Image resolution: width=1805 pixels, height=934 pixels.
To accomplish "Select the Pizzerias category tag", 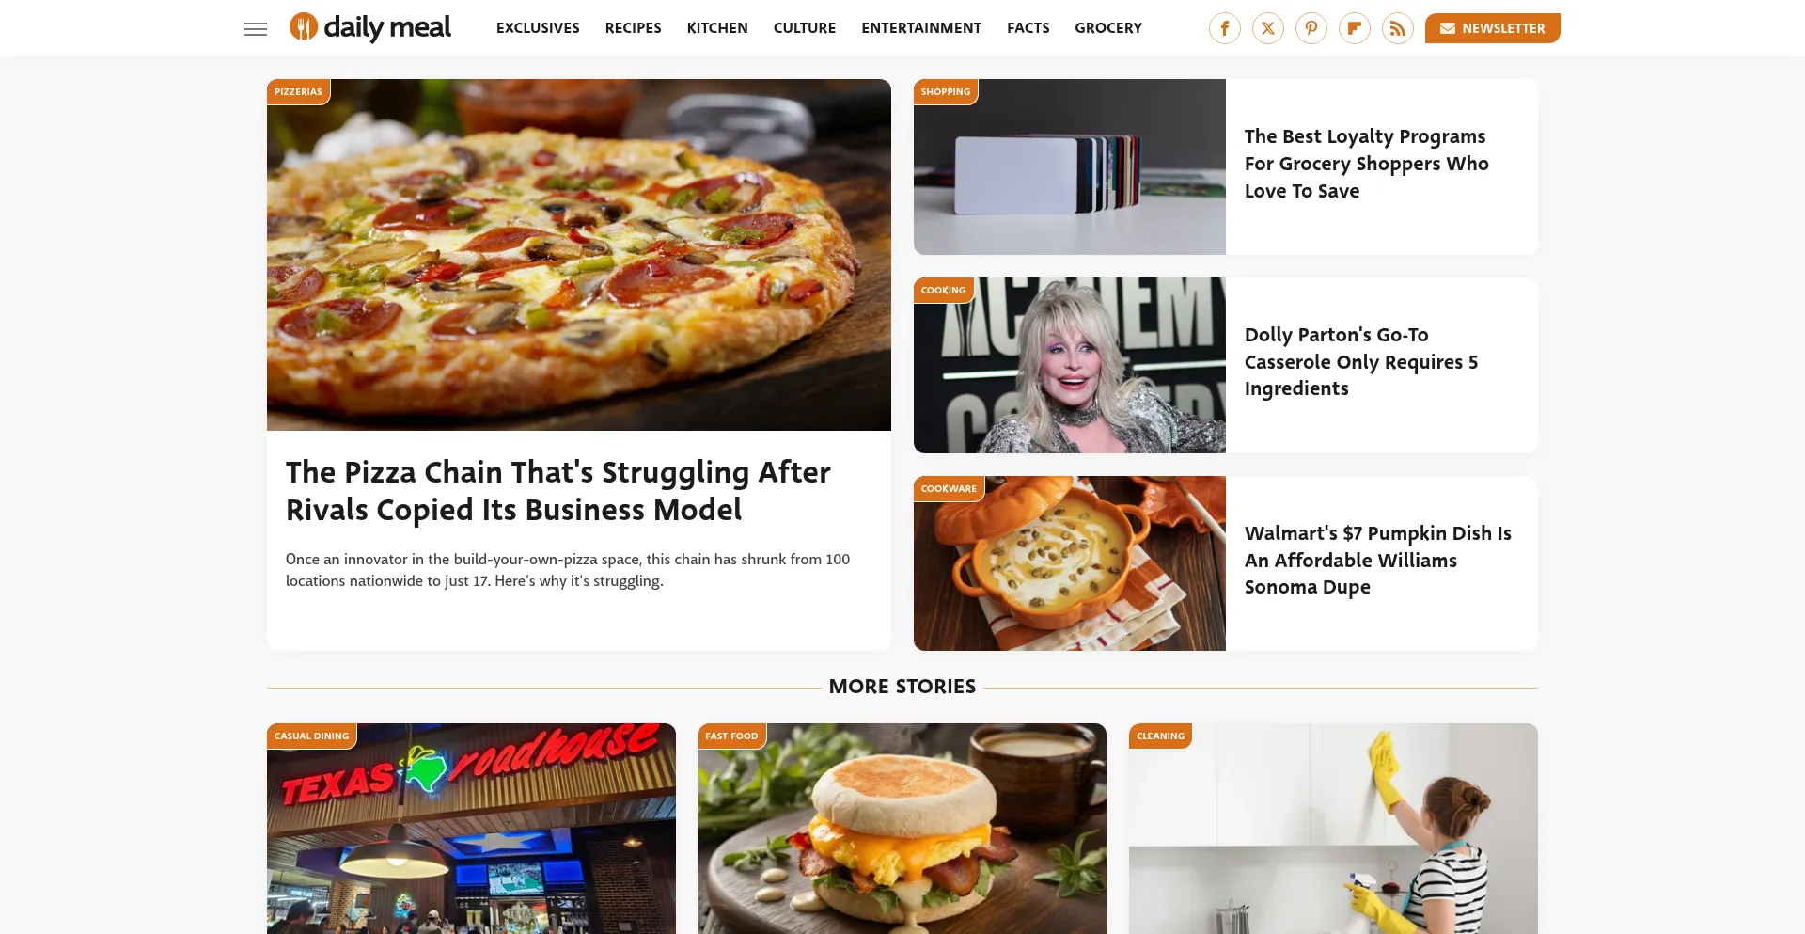I will coord(298,92).
